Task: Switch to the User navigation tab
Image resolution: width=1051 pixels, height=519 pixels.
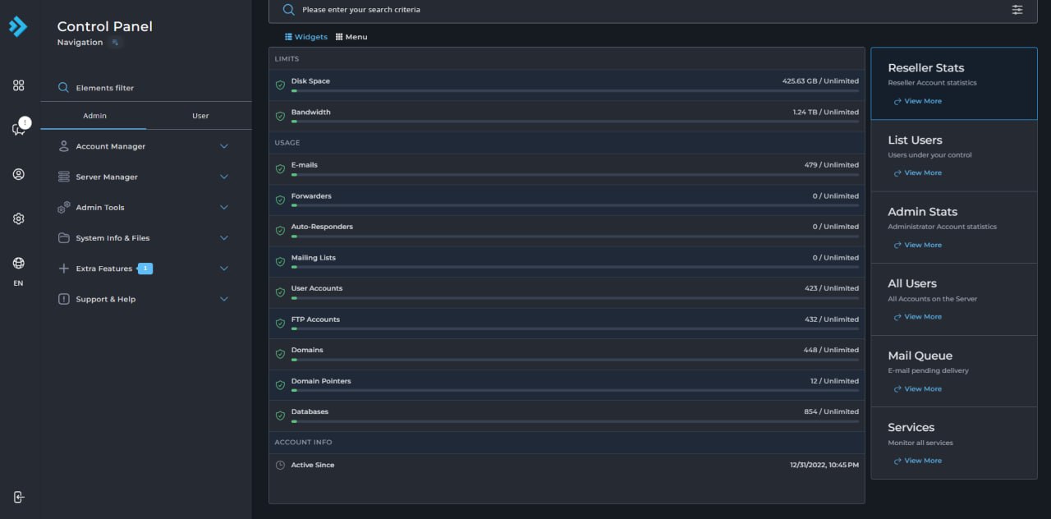Action: 200,116
